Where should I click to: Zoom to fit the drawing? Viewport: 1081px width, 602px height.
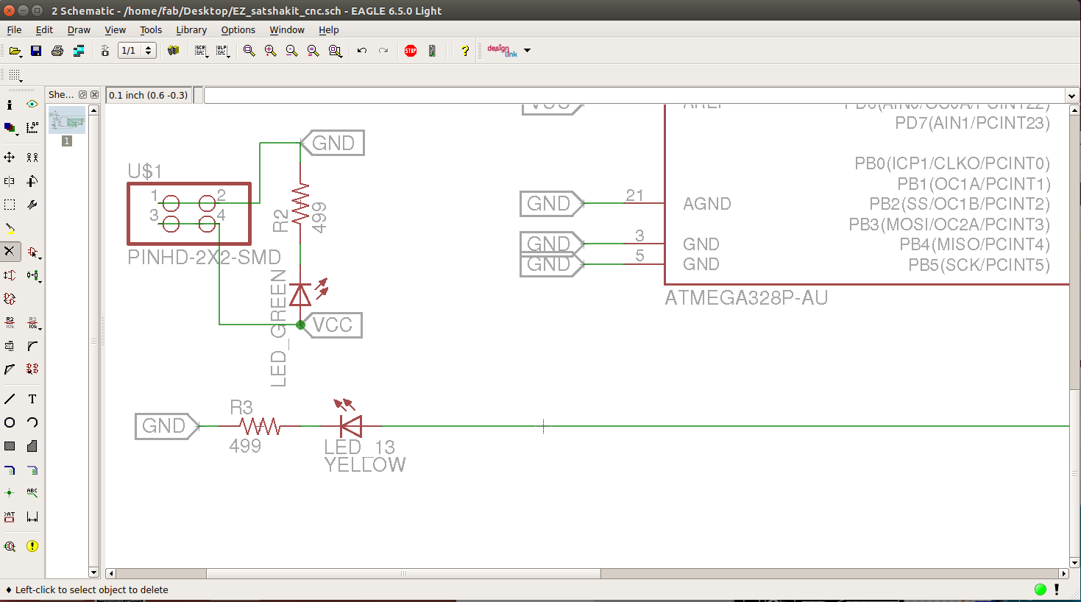249,51
